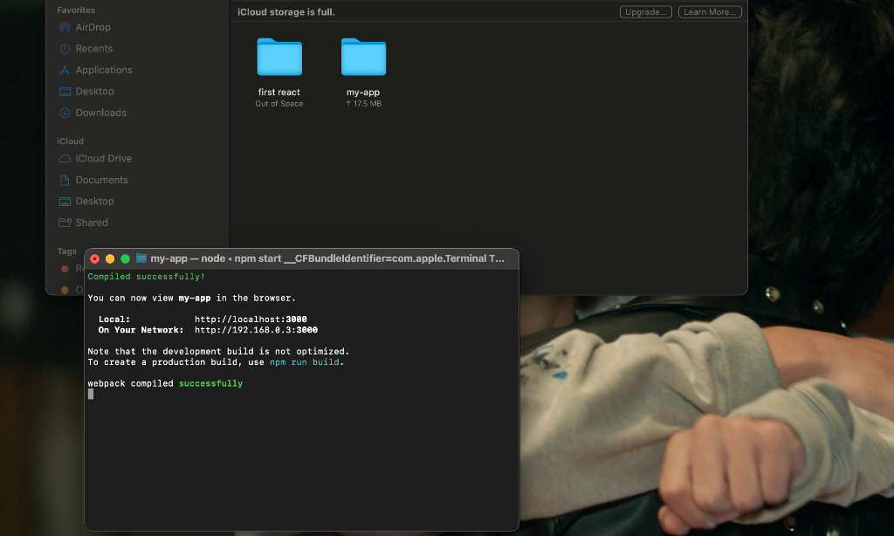The image size is (894, 536).
Task: Click the Upgrade… button in the storage banner
Action: click(645, 11)
